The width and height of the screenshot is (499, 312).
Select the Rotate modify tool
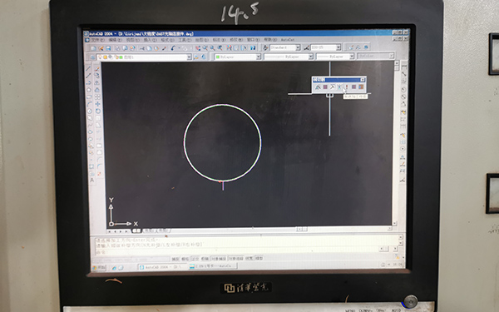coord(98,111)
